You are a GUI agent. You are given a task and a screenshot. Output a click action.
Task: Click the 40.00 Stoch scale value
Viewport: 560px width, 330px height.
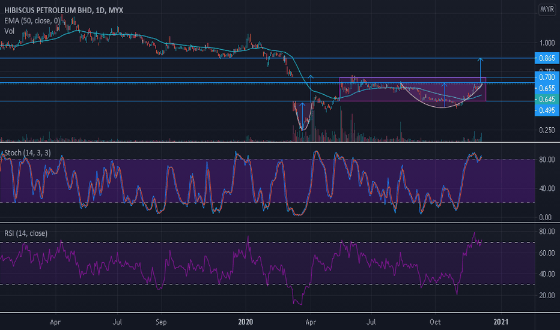(x=547, y=188)
